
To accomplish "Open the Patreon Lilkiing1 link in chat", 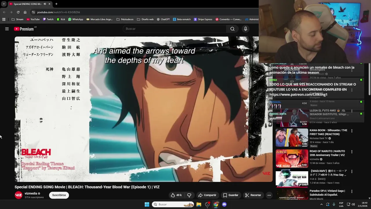I will coord(298,95).
